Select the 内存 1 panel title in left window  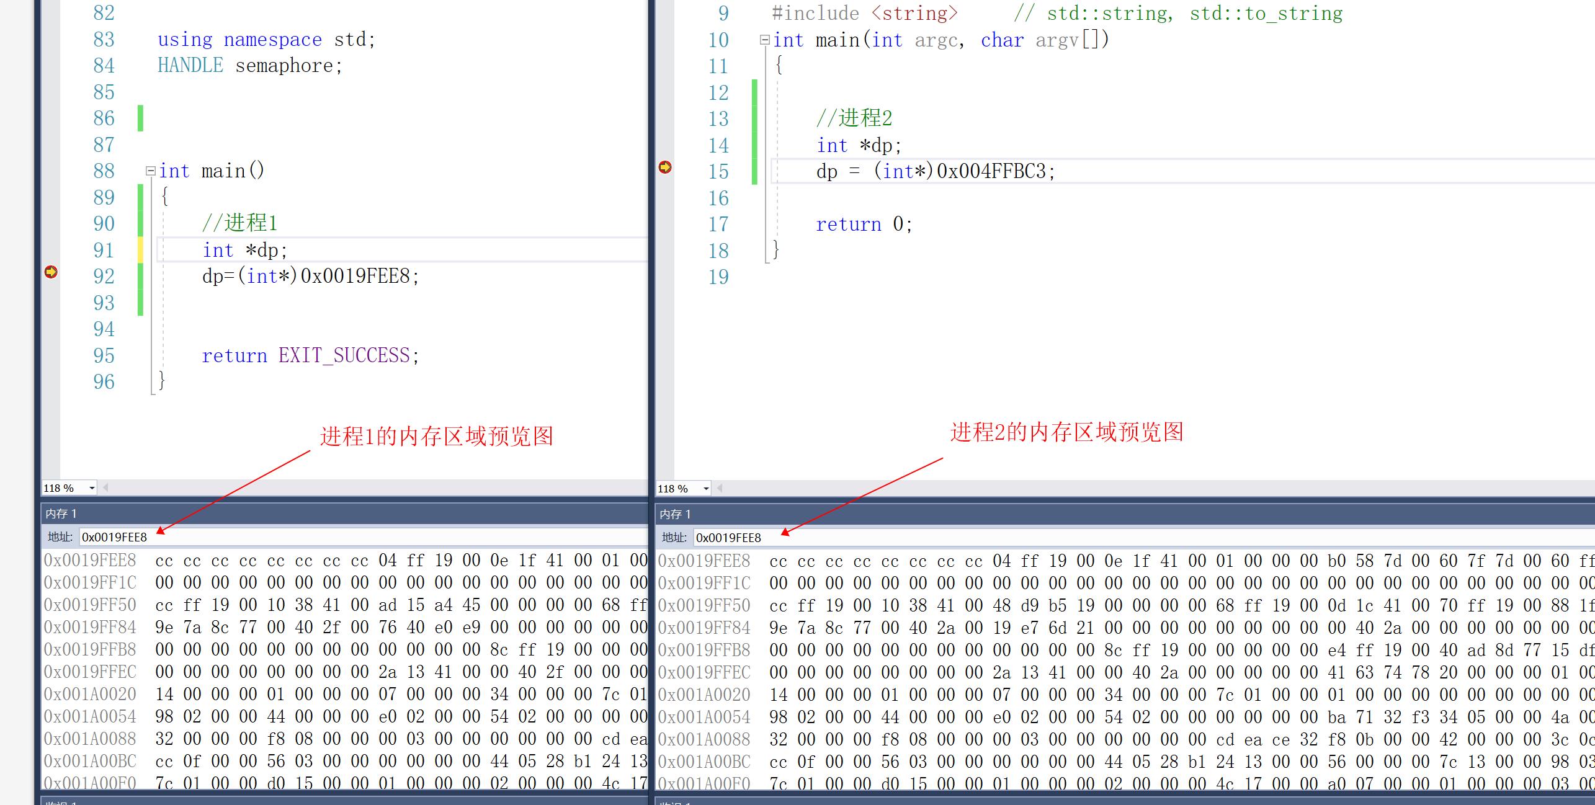click(x=61, y=514)
